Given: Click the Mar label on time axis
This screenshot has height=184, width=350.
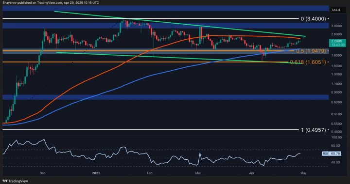Looking at the screenshot, I should (197, 173).
